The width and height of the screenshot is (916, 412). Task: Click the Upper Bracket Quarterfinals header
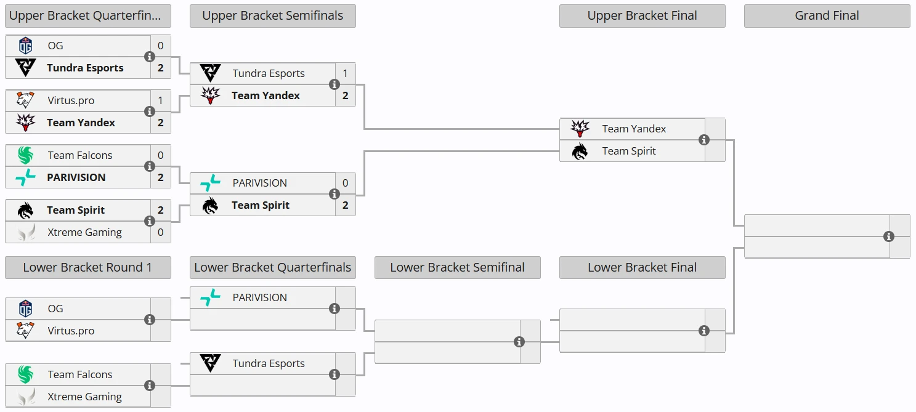tap(88, 16)
